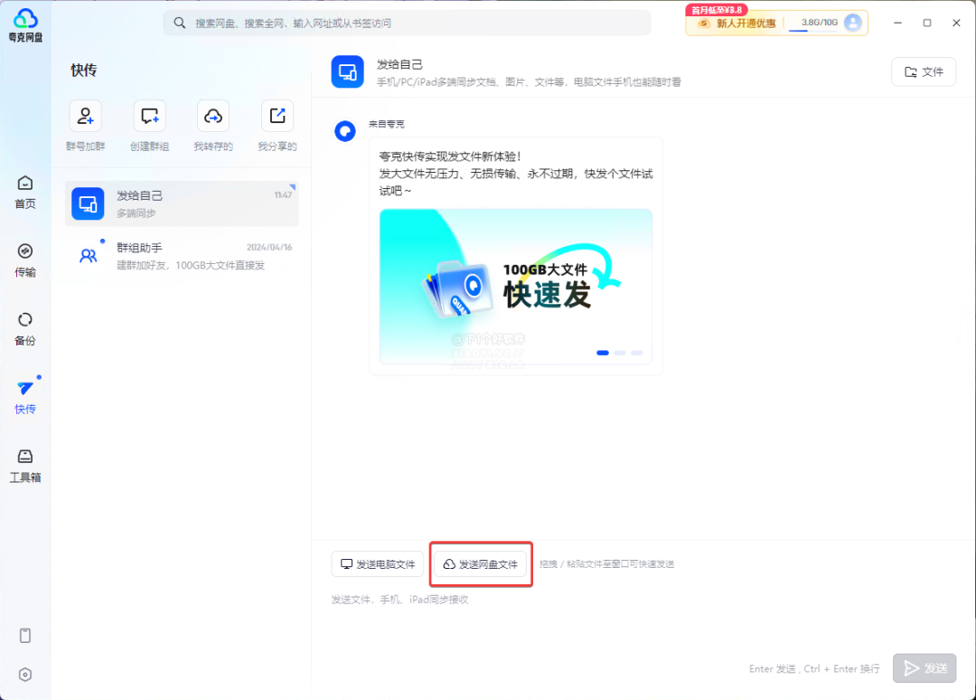
Task: Click the 首月低至¥8.8 badge
Action: pyautogui.click(x=717, y=10)
